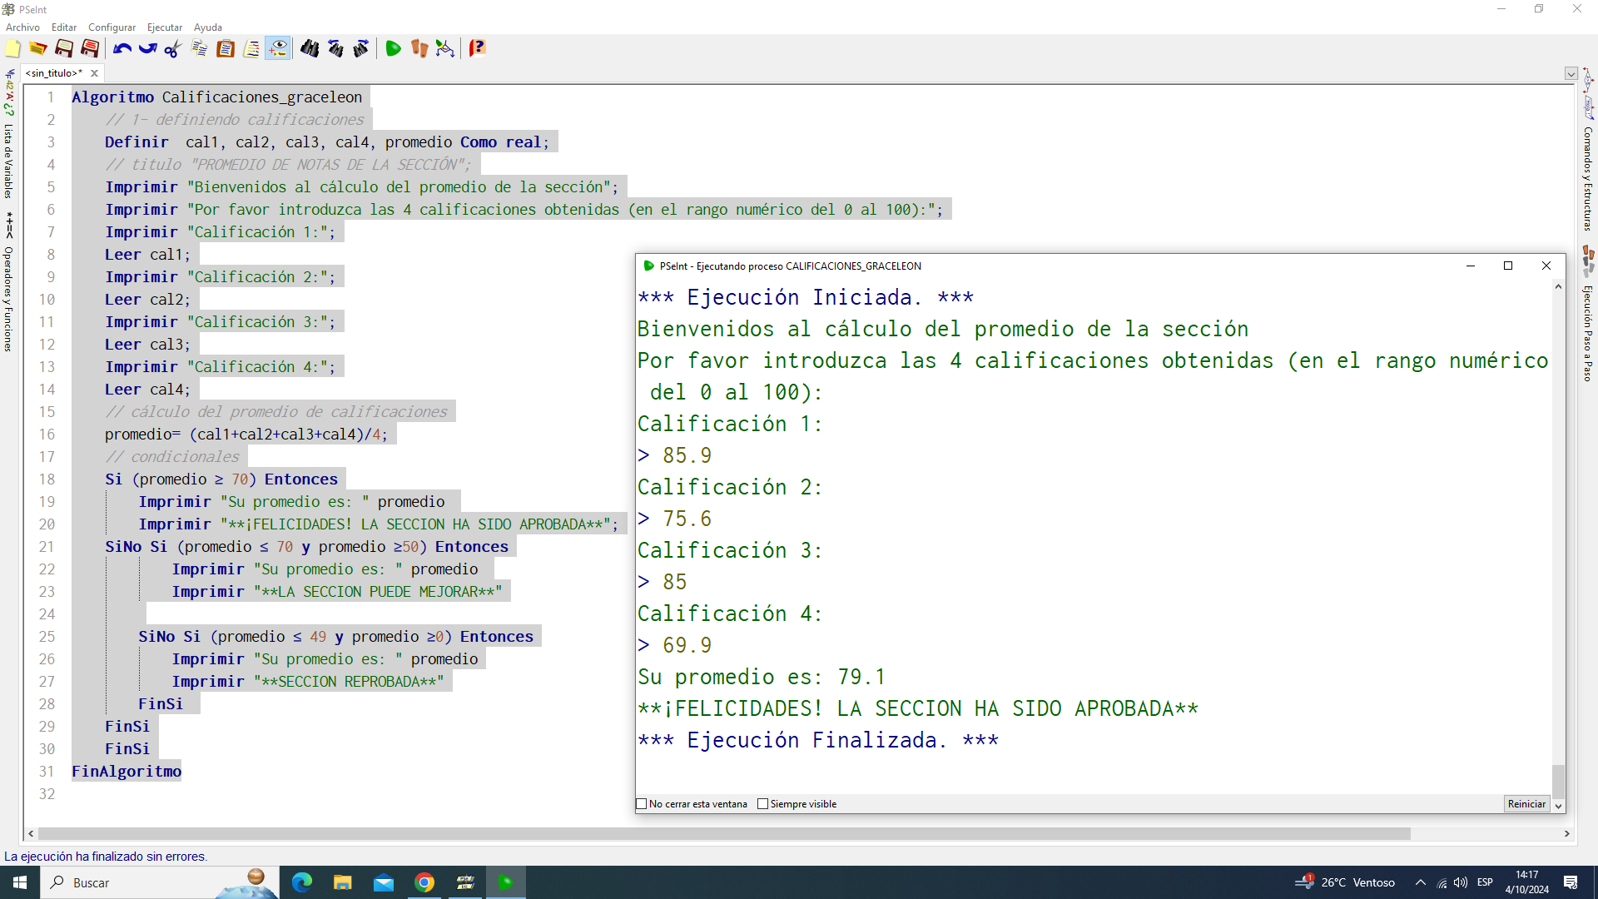The width and height of the screenshot is (1598, 899).
Task: Toggle the autocomplete assistance eye button
Action: click(278, 49)
